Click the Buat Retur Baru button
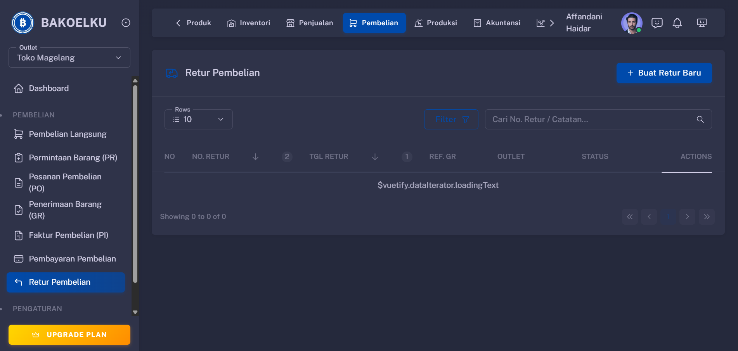The width and height of the screenshot is (738, 351). pyautogui.click(x=664, y=73)
